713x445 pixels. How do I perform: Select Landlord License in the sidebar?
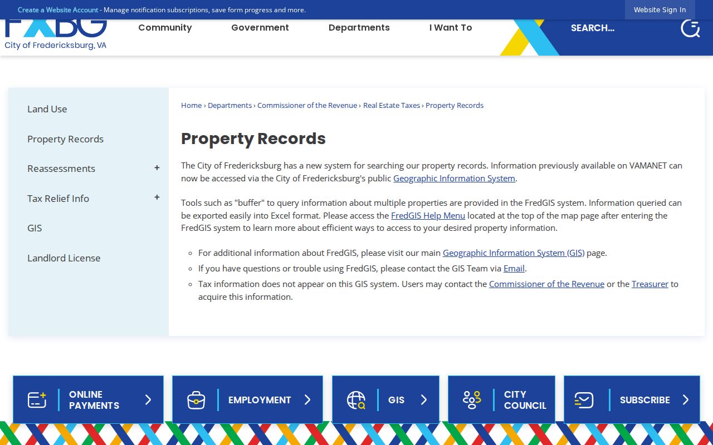point(64,258)
